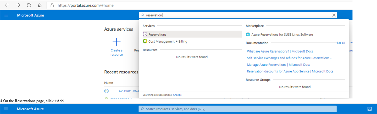The image size is (377, 114).
Task: Click the SUSE Marketplace bag icon
Action: tap(248, 34)
